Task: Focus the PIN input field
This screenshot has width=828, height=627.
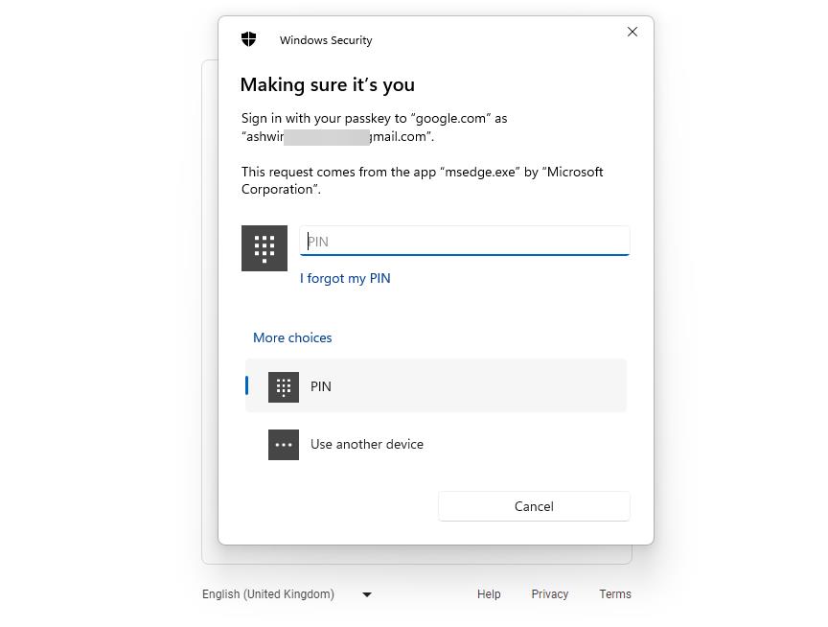Action: (x=465, y=241)
